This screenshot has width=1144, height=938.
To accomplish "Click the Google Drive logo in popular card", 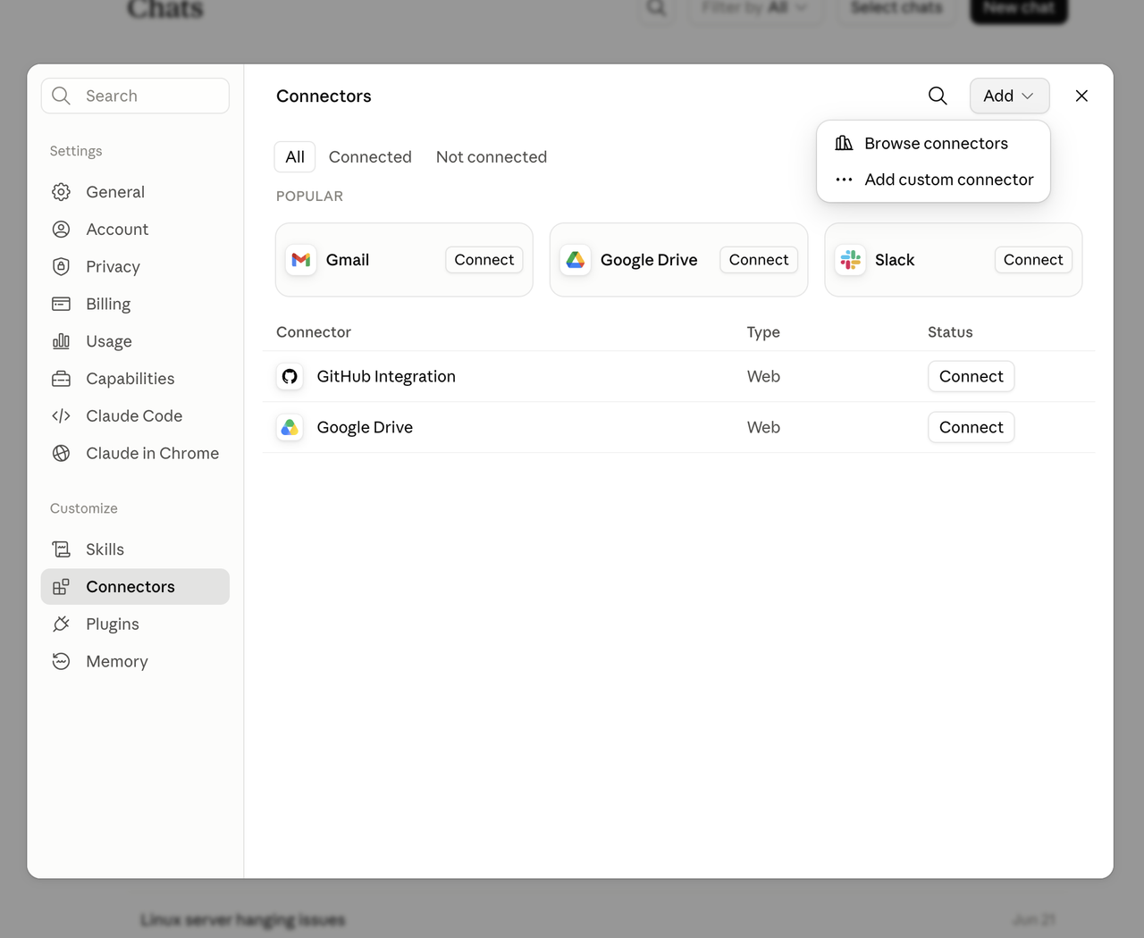I will [x=576, y=260].
